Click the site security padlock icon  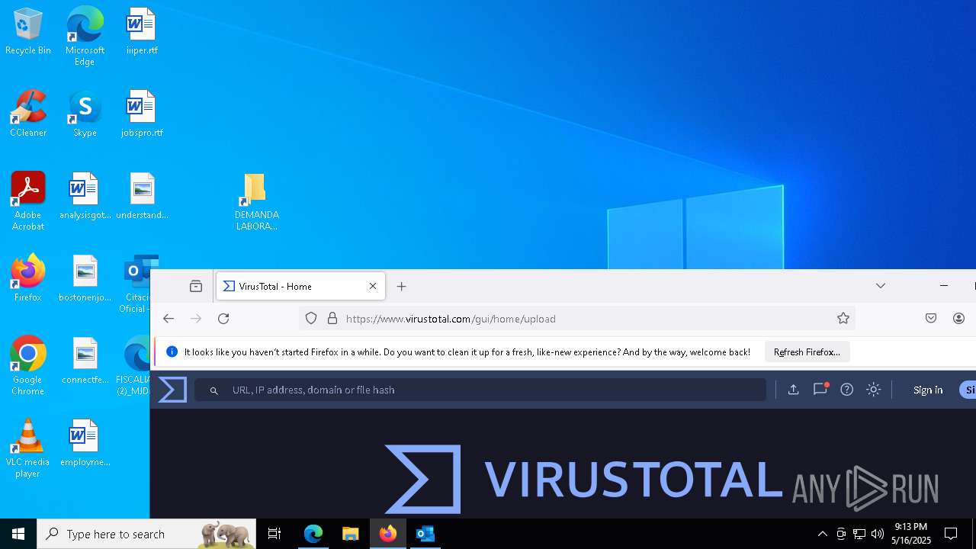[332, 319]
